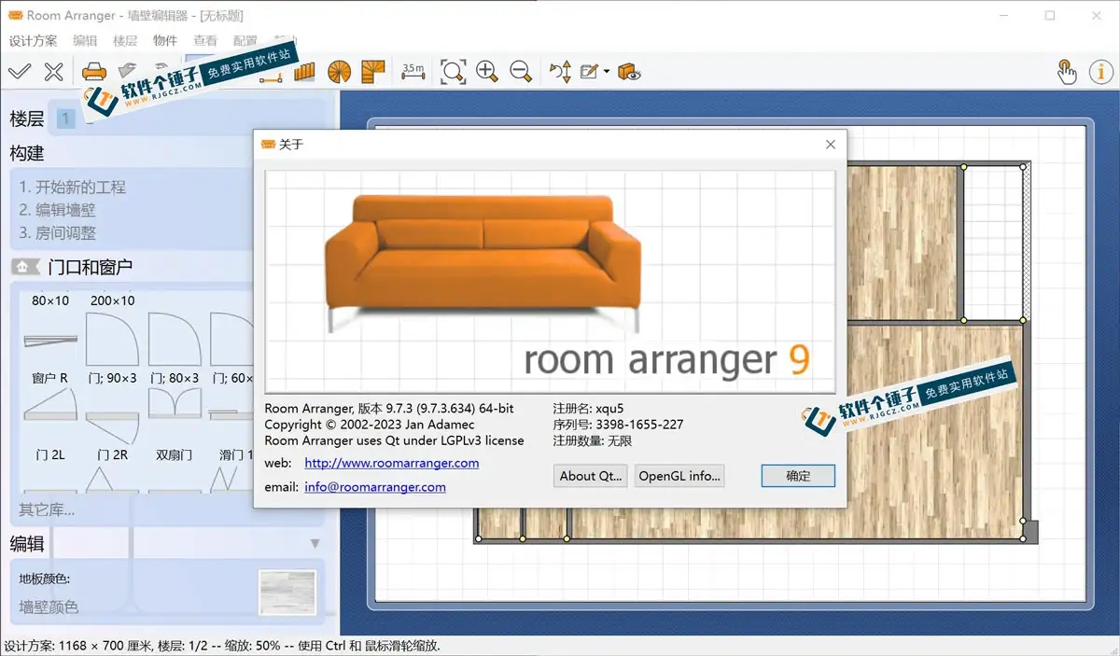Click the 注册名: xqu5 text

coord(587,408)
